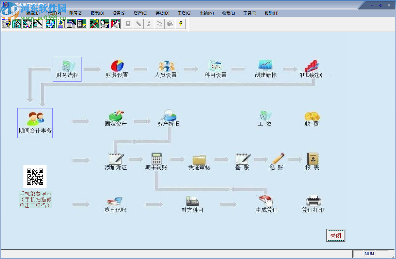
Task: Open the 工具(T) menu
Action: 250,13
